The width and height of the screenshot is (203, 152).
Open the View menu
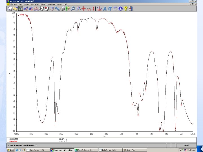21,4
